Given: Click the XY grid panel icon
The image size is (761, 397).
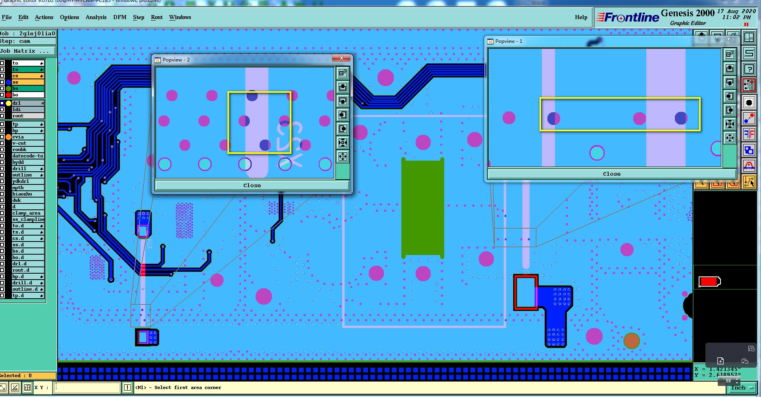Looking at the screenshot, I should [749, 37].
